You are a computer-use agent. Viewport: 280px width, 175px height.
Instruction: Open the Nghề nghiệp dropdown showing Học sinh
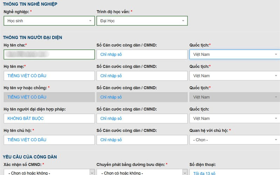pyautogui.click(x=49, y=21)
